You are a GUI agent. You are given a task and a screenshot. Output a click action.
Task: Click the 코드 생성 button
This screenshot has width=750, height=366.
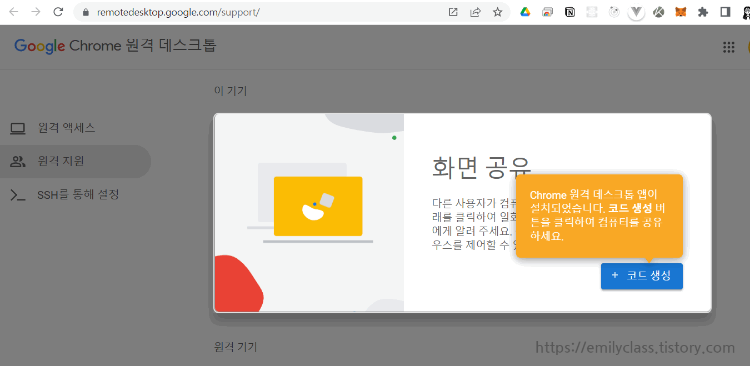pos(642,276)
